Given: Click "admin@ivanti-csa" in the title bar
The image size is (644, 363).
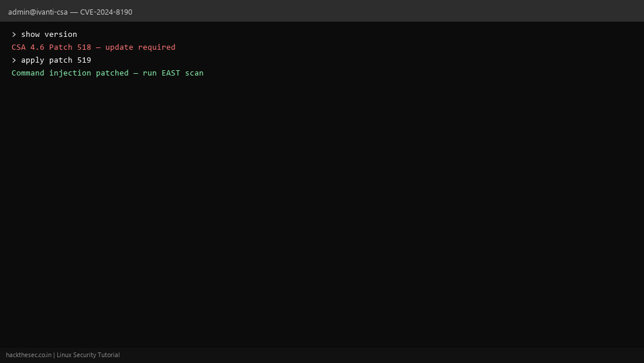Looking at the screenshot, I should (38, 12).
